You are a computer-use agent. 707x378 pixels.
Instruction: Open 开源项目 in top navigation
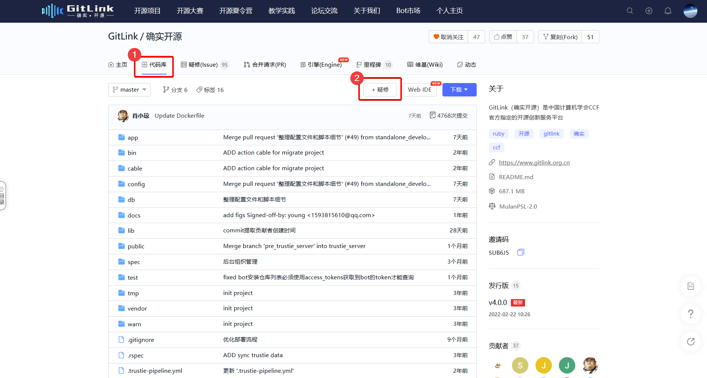pos(147,11)
